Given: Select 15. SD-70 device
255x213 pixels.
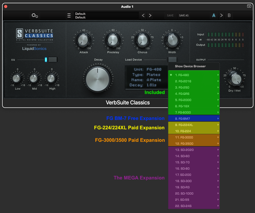Looking at the screenshot, I should click(x=194, y=162).
